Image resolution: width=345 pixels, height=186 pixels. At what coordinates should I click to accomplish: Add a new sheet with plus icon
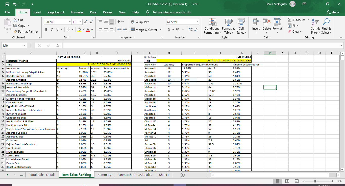(x=182, y=175)
